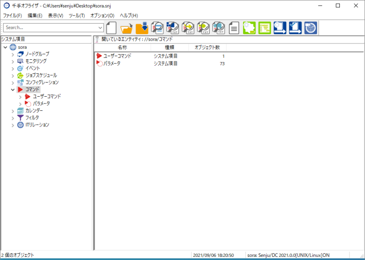Click the コンフィグレーション icon in tree
The image size is (365, 260).
[21, 83]
